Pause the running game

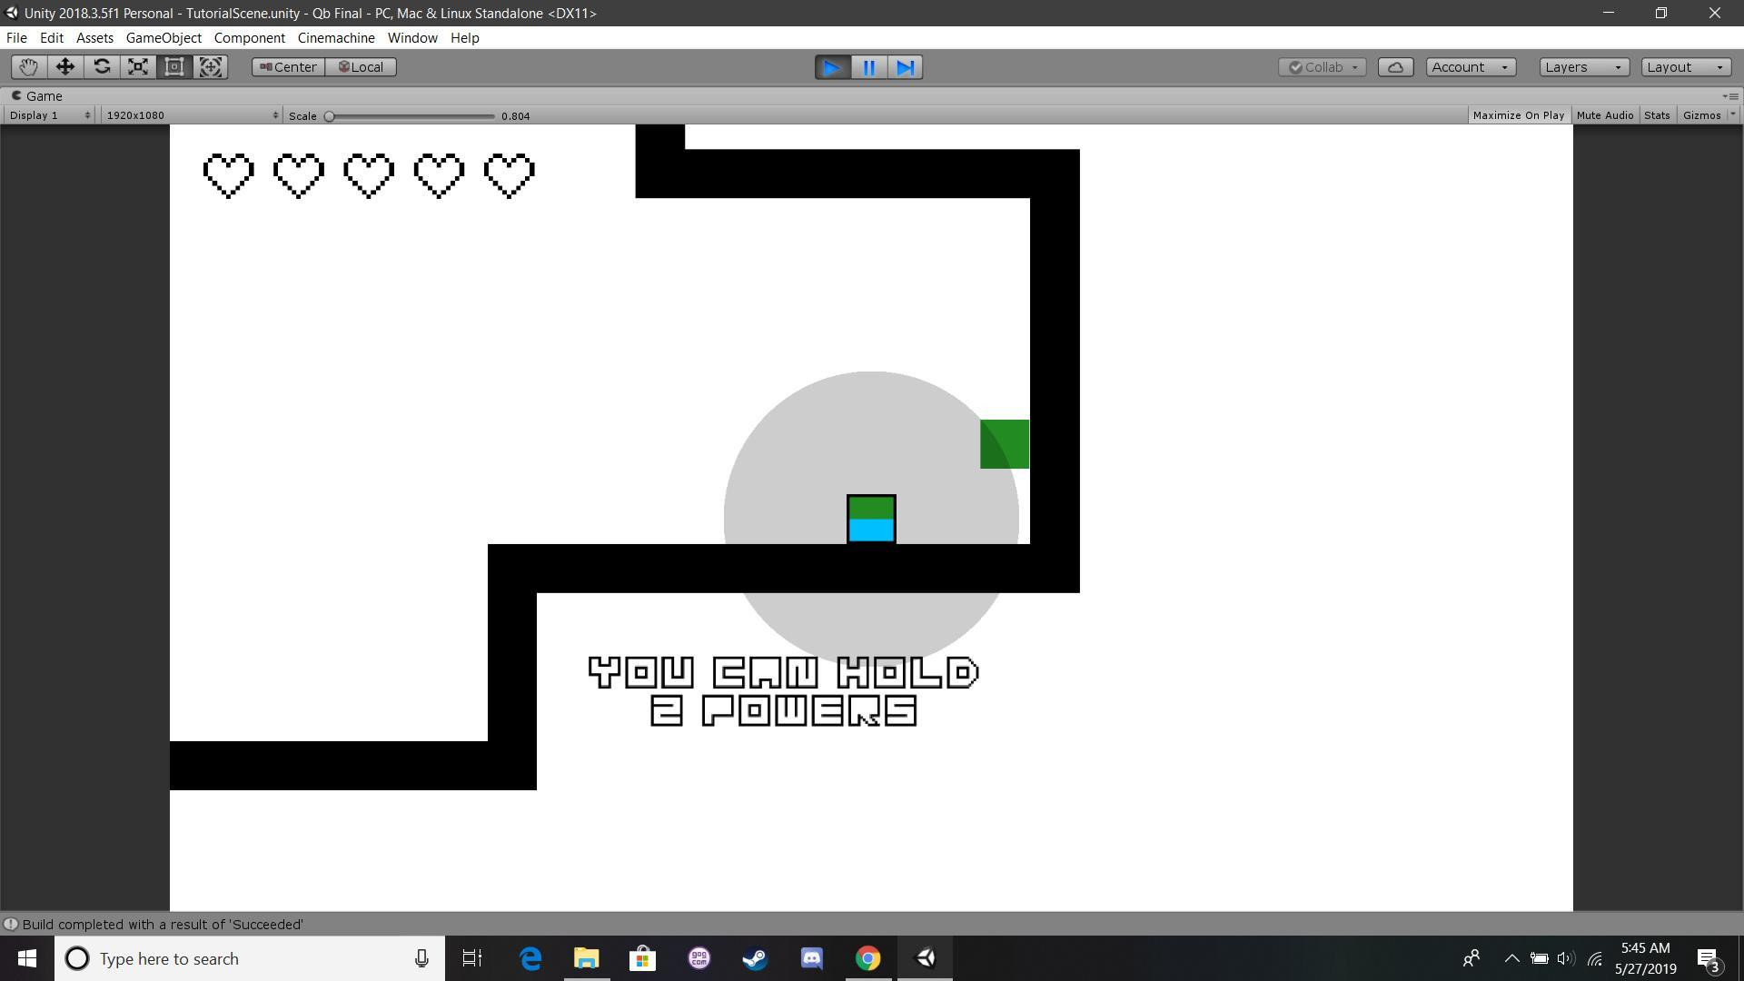coord(868,67)
